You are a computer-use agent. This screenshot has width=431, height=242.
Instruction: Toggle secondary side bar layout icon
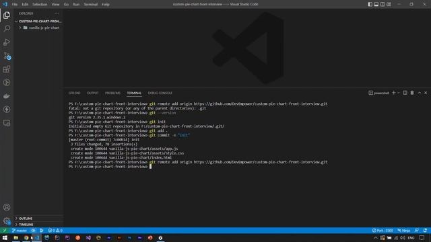[383, 5]
